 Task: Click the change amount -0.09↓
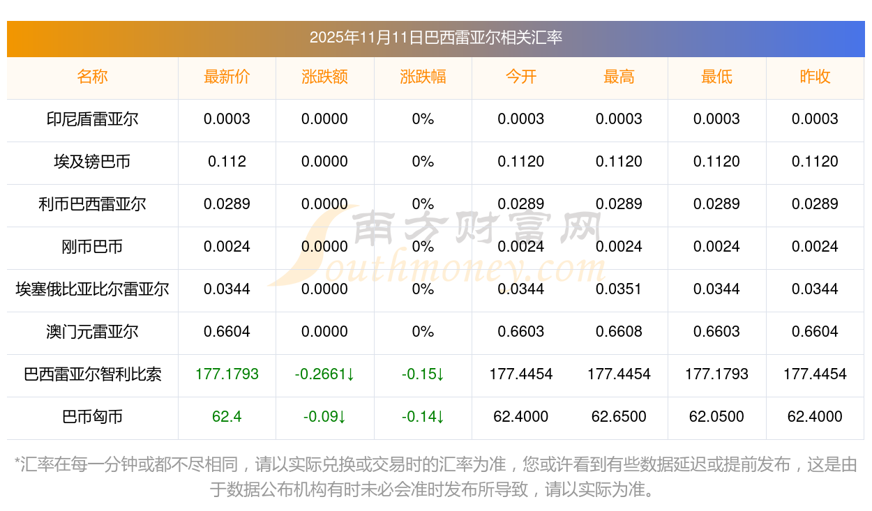(324, 417)
